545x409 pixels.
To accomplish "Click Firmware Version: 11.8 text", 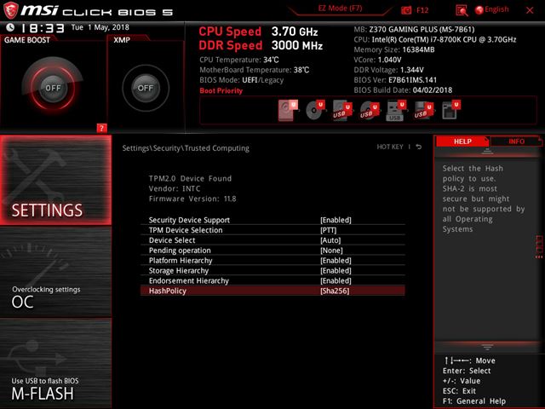I will (x=192, y=199).
